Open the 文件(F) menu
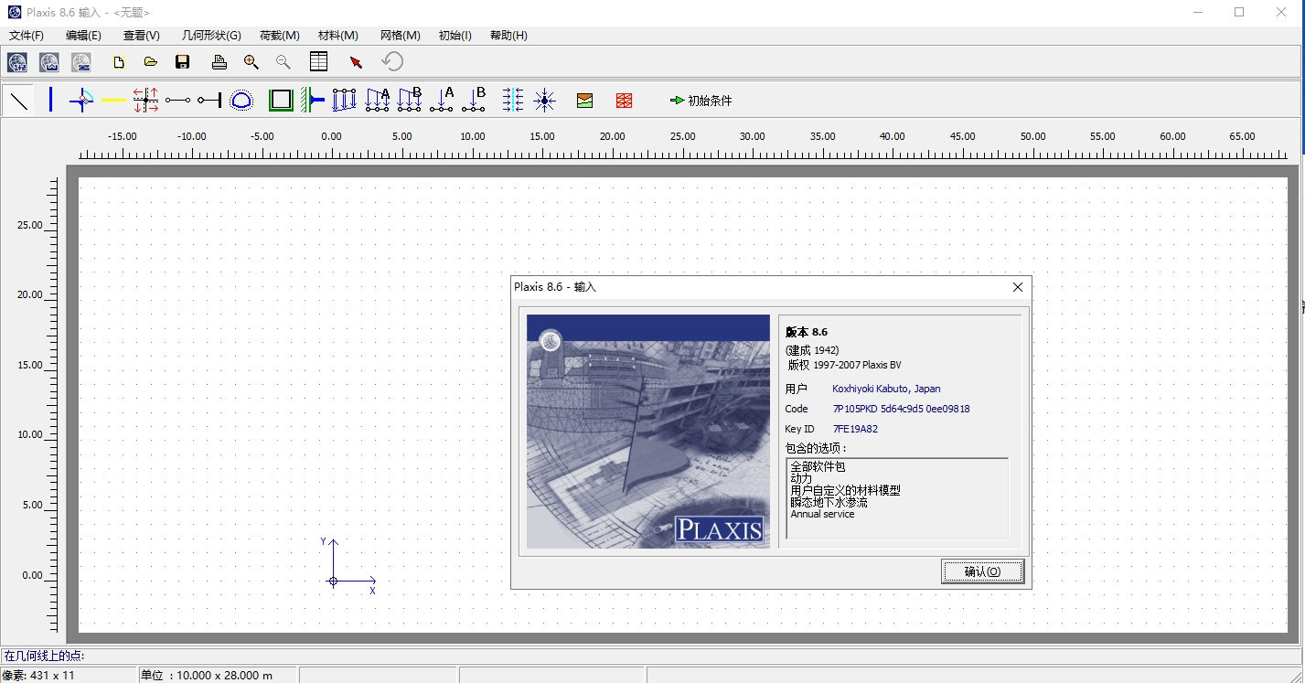 (27, 36)
